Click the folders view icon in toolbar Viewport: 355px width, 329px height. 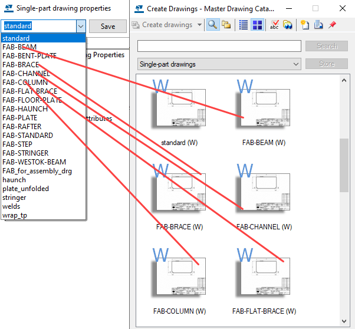[x=226, y=25]
